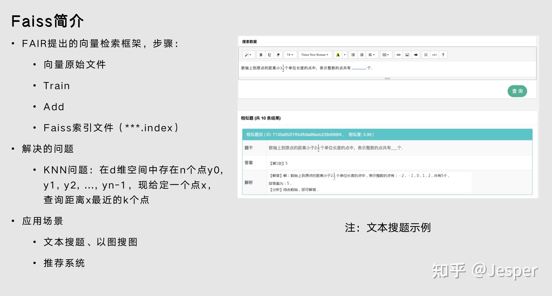Open the insert link icon
The width and height of the screenshot is (552, 296).
pyautogui.click(x=399, y=55)
